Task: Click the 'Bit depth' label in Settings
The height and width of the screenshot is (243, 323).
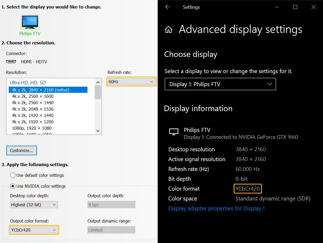Action: coord(179,179)
